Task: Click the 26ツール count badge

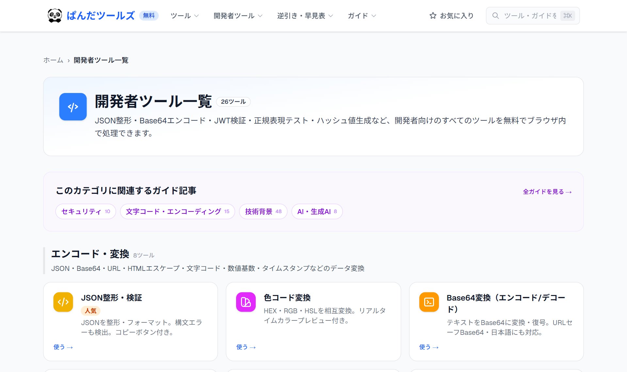Action: [233, 101]
